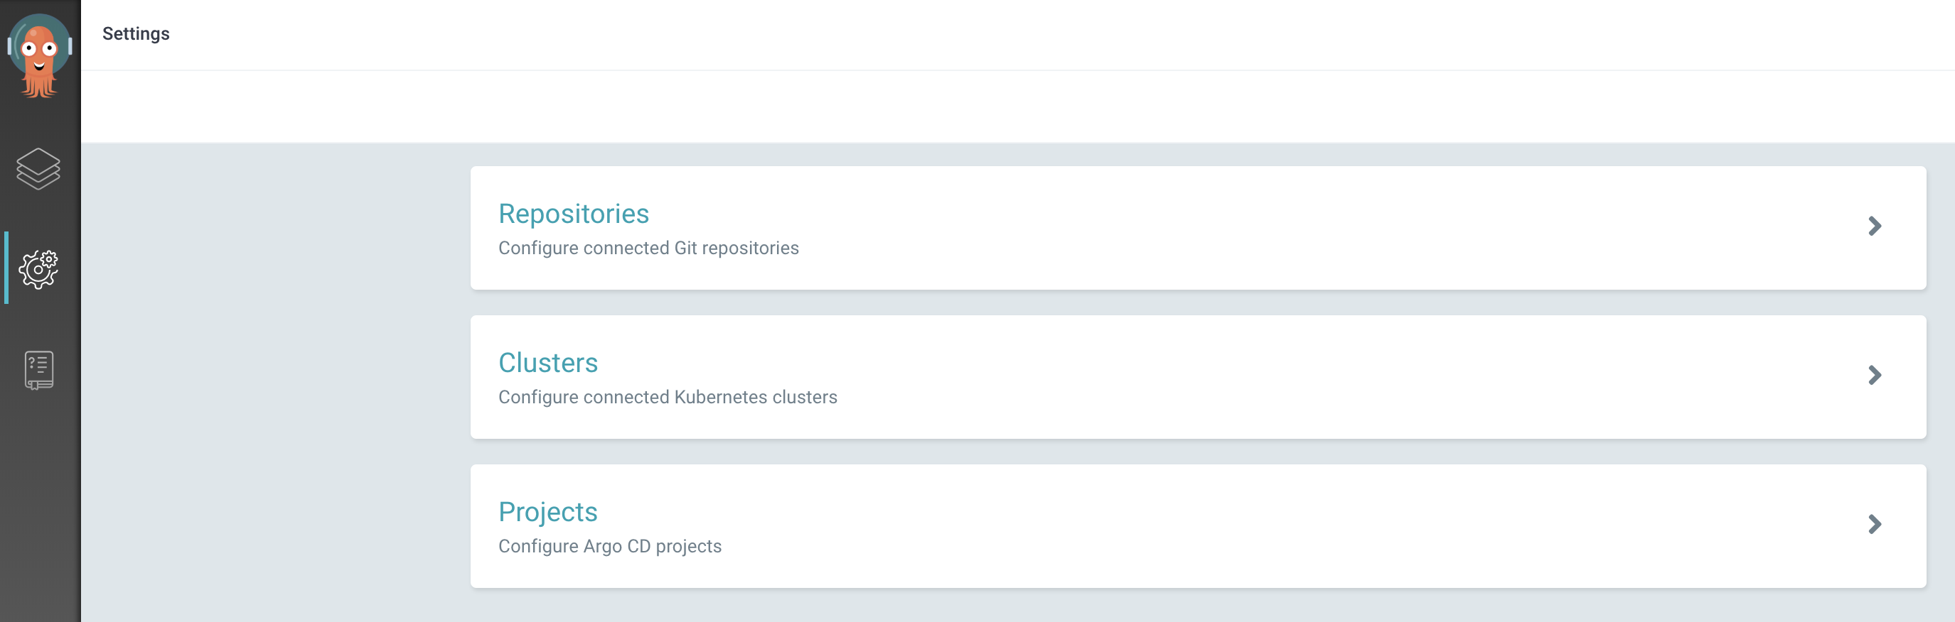Expand Clusters using its right chevron
1955x622 pixels.
pyautogui.click(x=1875, y=375)
